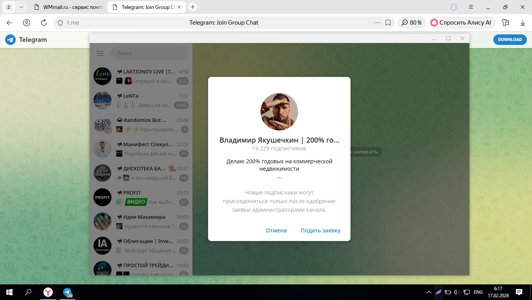Click Подать заявку to submit join request
Screen dimensions: 532x300
point(321,230)
